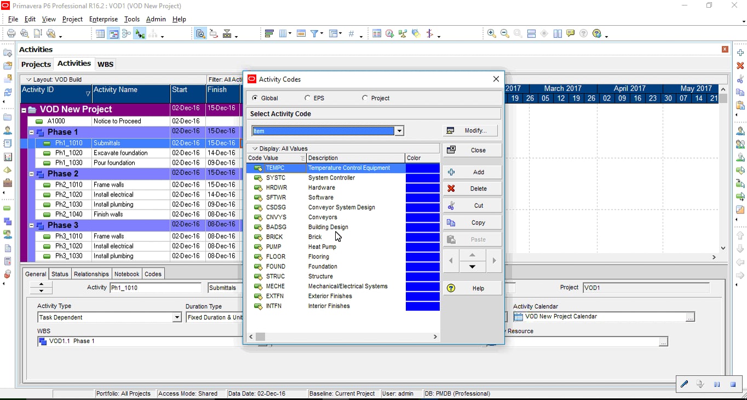Click the Level Resources icon
This screenshot has width=747, height=400.
click(x=403, y=33)
